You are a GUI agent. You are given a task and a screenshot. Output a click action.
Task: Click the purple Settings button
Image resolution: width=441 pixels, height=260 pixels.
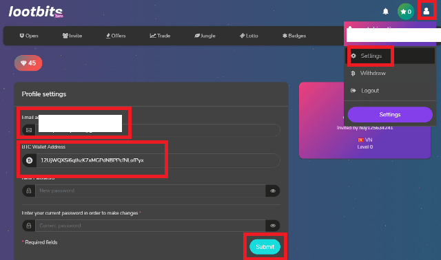[390, 115]
